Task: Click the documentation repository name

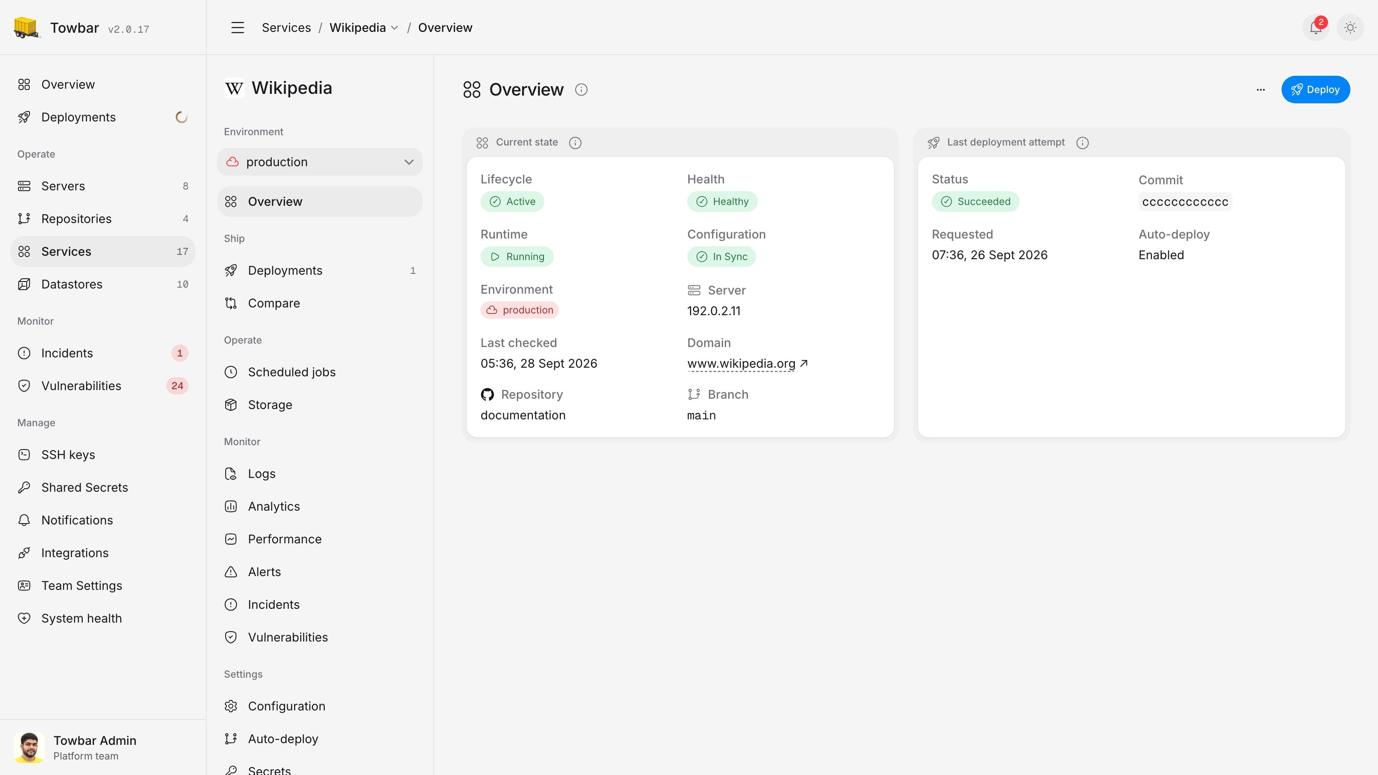Action: [523, 415]
